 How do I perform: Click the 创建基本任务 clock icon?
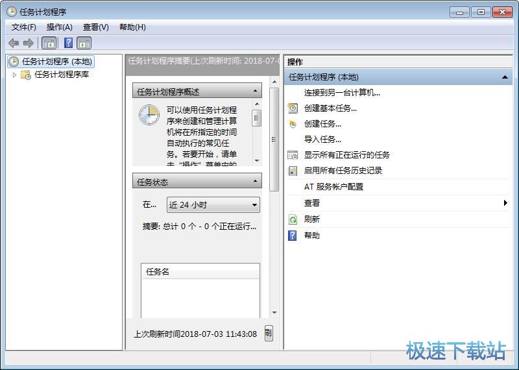293,108
